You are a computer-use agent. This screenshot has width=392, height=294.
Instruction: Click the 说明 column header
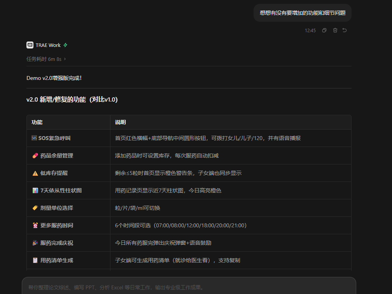(x=120, y=122)
